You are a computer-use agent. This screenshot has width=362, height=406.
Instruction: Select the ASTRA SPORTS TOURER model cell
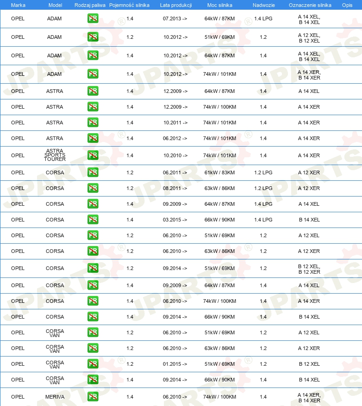[x=55, y=155]
